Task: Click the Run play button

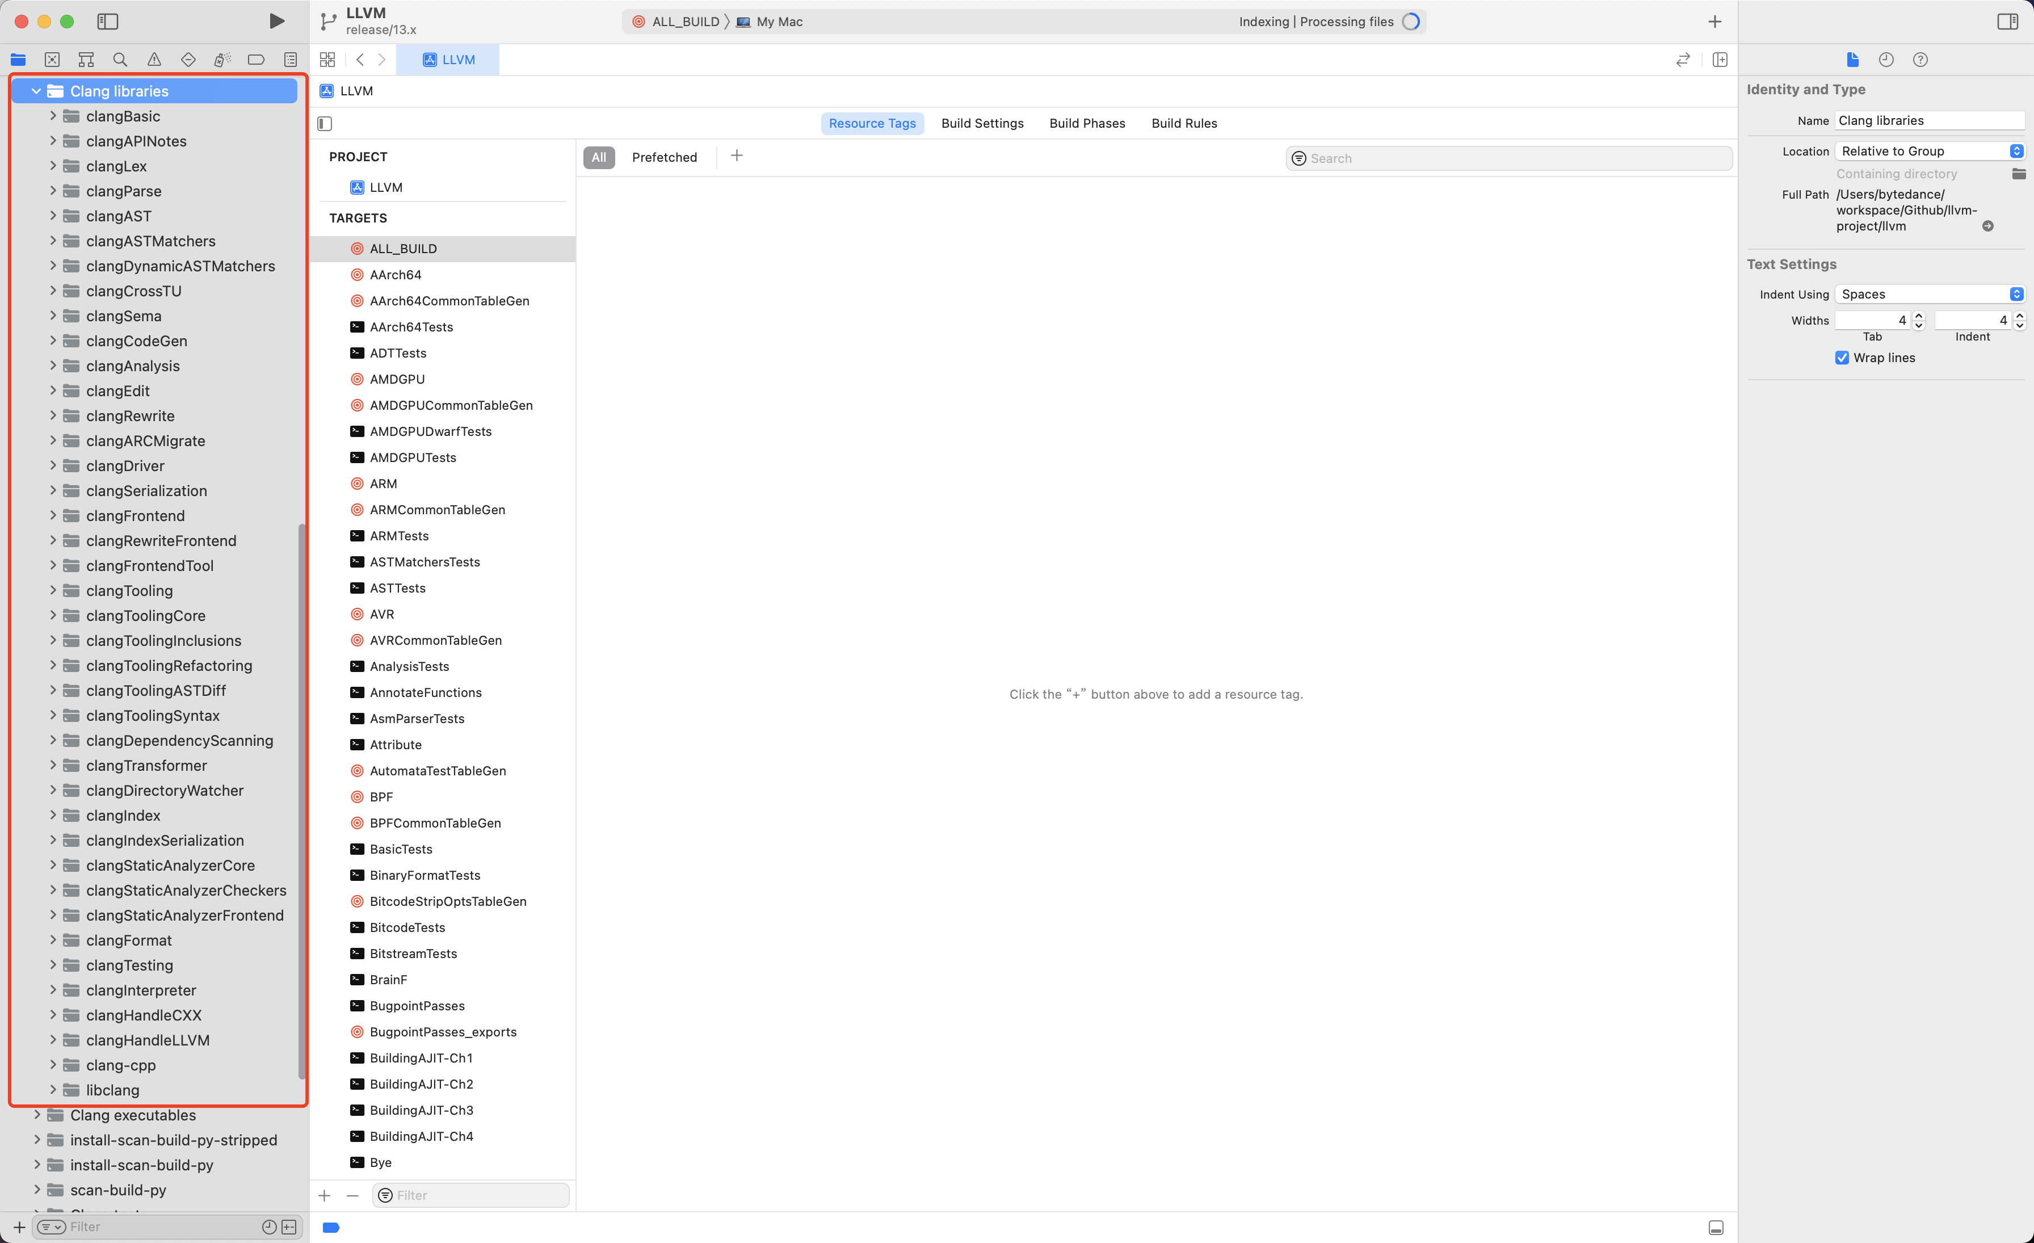Action: pos(276,22)
